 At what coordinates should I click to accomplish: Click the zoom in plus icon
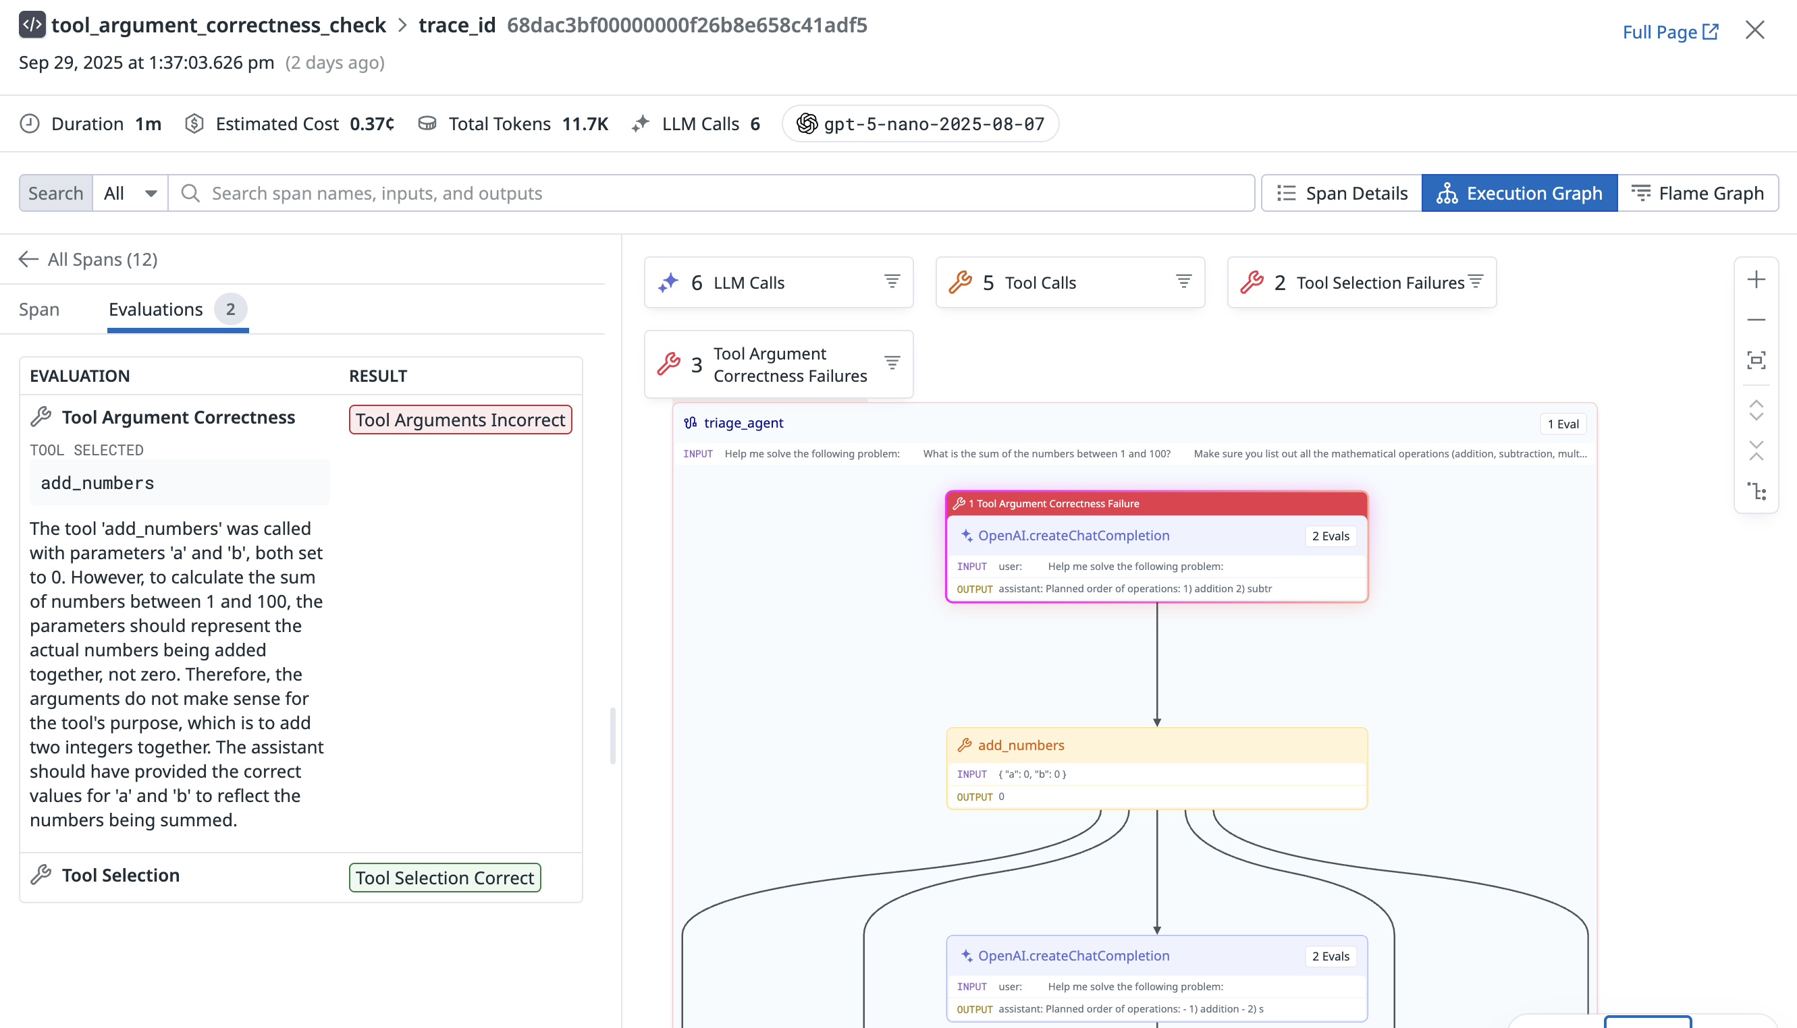pyautogui.click(x=1756, y=279)
